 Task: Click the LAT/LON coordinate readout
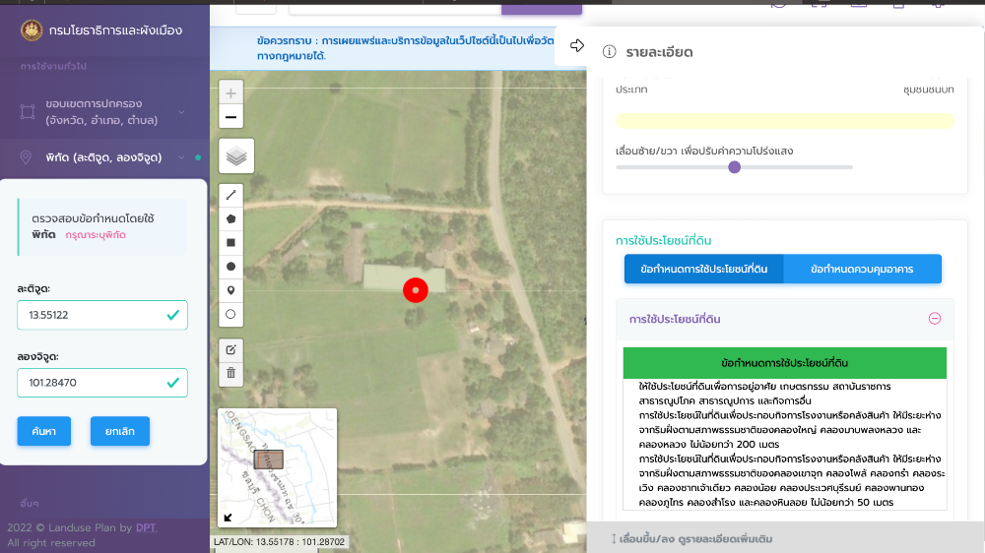(x=279, y=542)
